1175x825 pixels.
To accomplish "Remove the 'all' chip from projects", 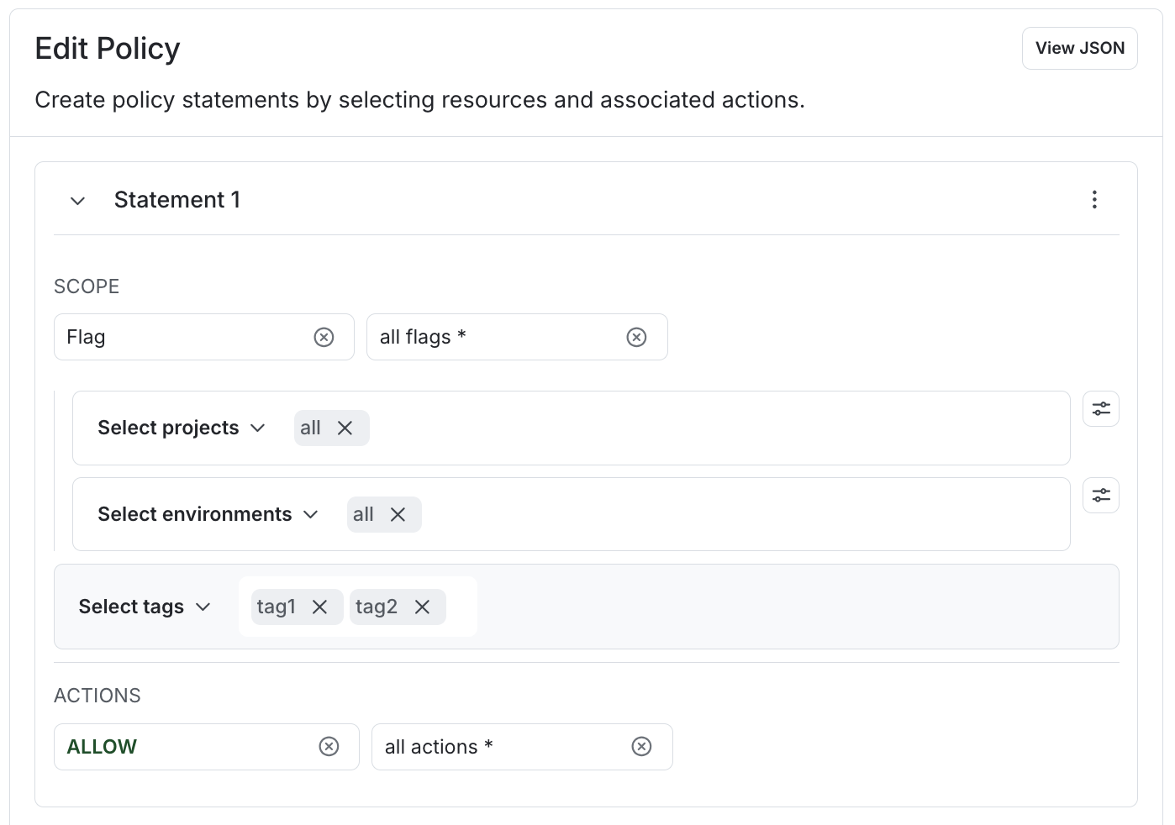I will coord(345,428).
